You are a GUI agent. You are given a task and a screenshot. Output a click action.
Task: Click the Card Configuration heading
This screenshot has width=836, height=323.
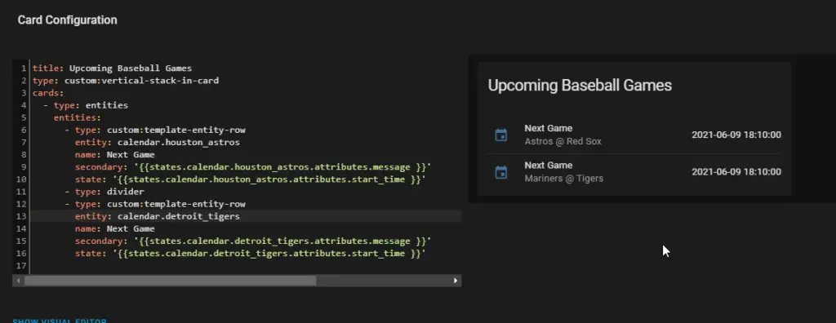pos(67,20)
